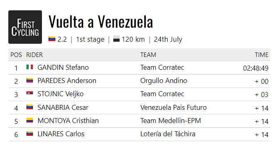277x154 pixels.
Task: Open the Team Medellin-EPM link
Action: click(171, 121)
